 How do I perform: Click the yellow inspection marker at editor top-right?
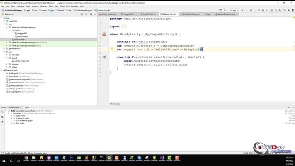click(294, 18)
